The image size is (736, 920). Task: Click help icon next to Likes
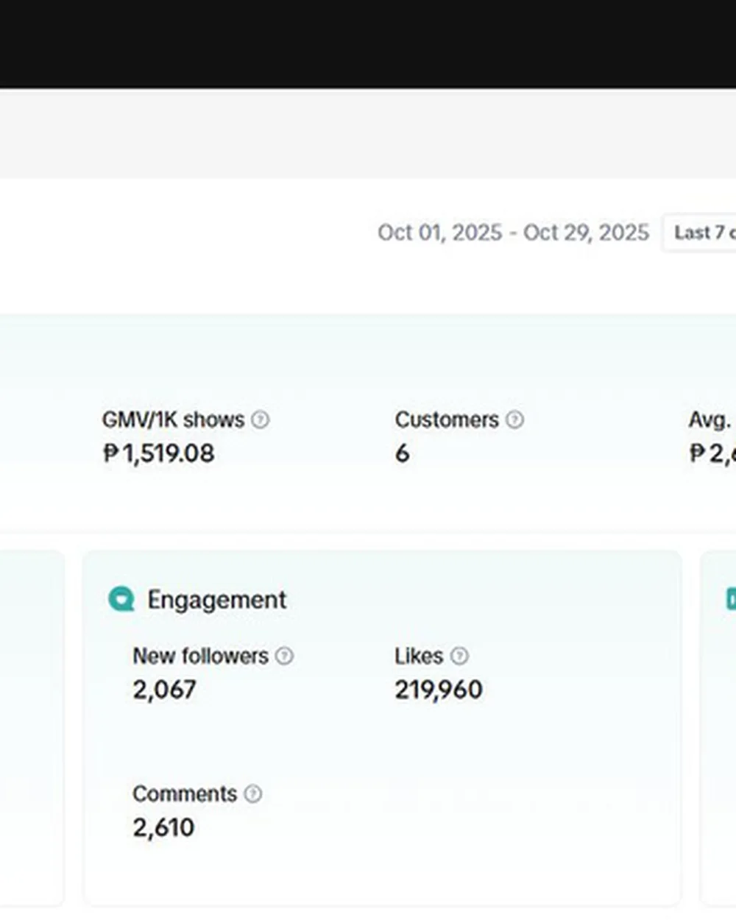(459, 656)
